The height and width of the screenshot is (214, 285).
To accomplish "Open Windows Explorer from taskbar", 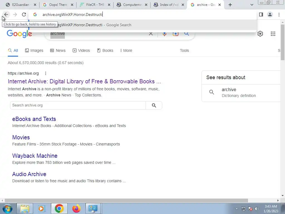I will coord(25,208).
